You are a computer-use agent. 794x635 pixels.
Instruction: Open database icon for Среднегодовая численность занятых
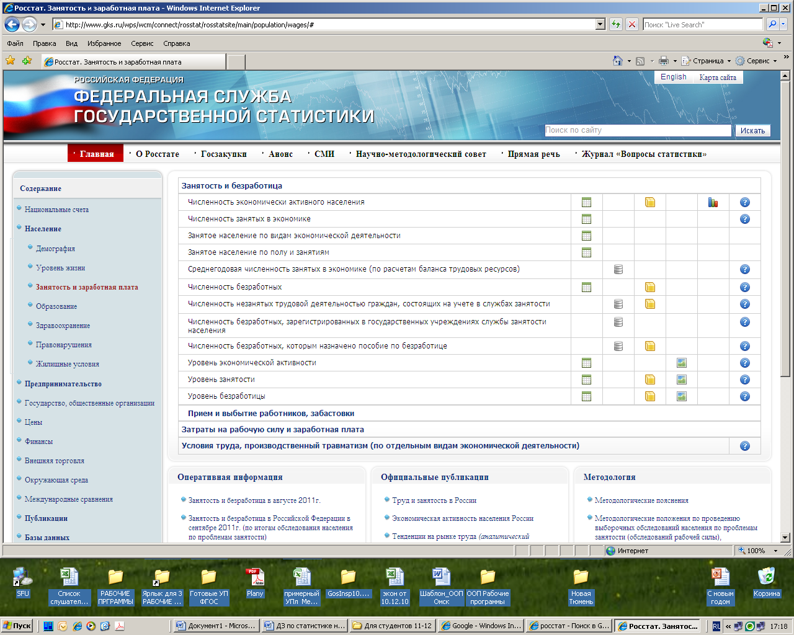pos(618,269)
